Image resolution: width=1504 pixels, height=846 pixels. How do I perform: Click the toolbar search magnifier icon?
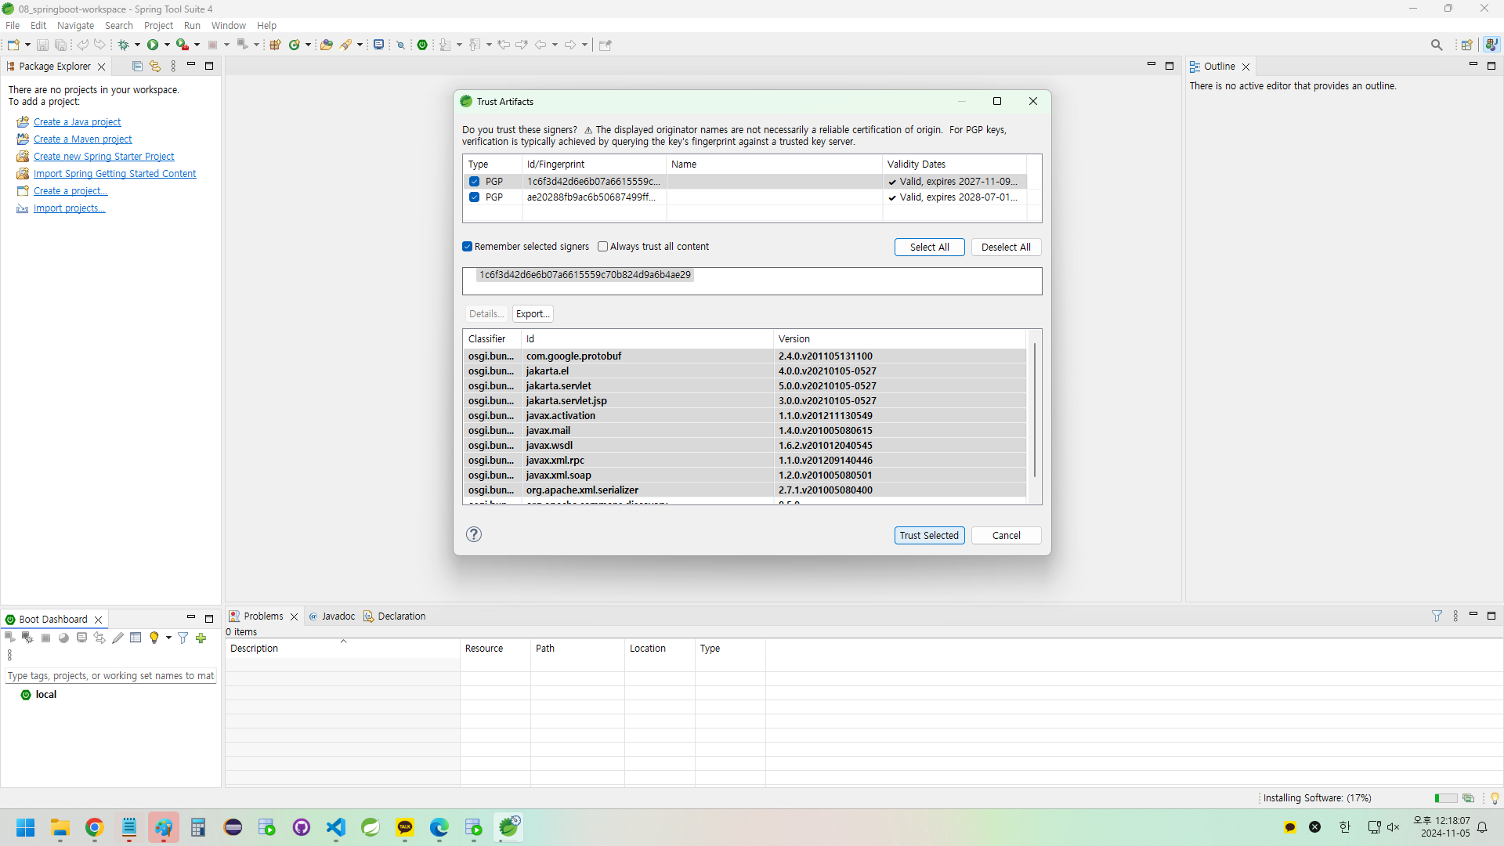(1436, 45)
